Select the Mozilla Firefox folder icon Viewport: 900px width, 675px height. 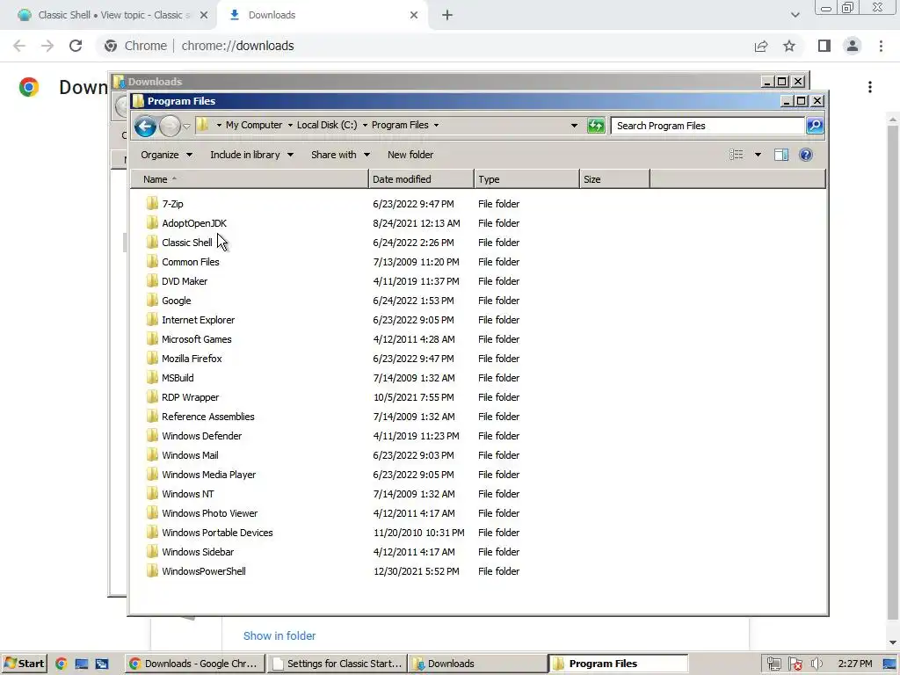click(152, 358)
